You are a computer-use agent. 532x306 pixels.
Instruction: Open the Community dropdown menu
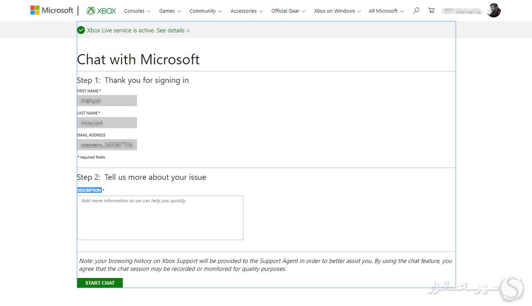coord(205,11)
